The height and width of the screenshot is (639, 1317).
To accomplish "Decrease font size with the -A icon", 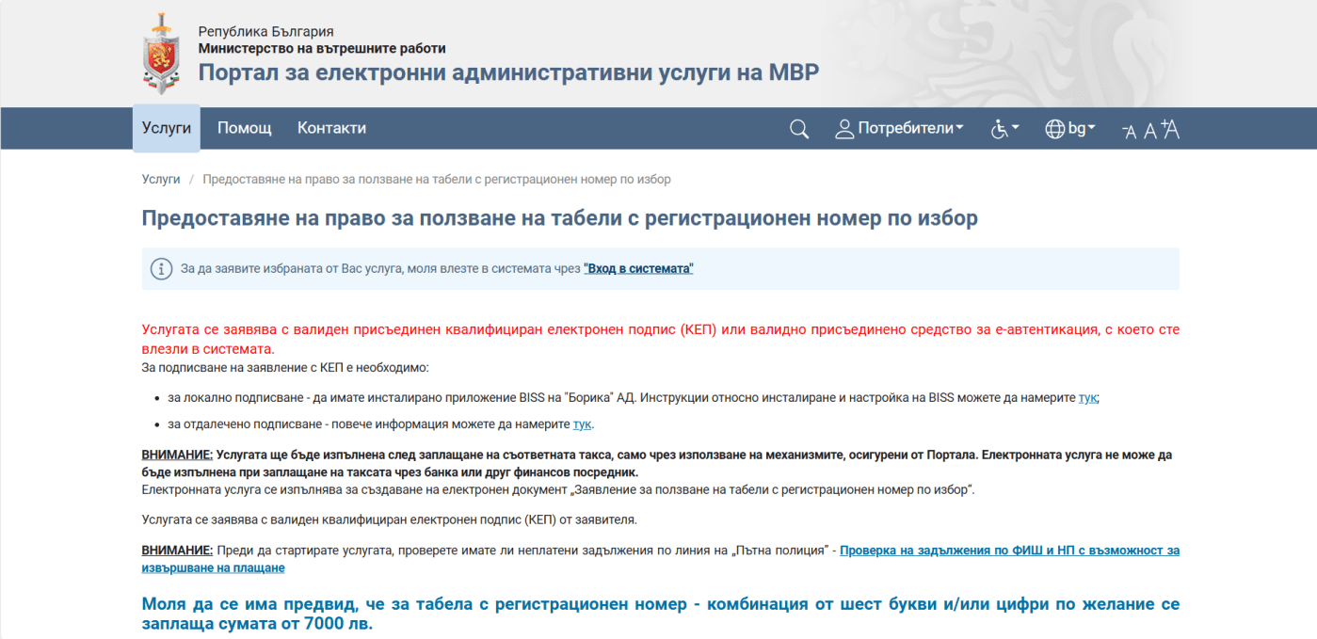I will coord(1129,131).
